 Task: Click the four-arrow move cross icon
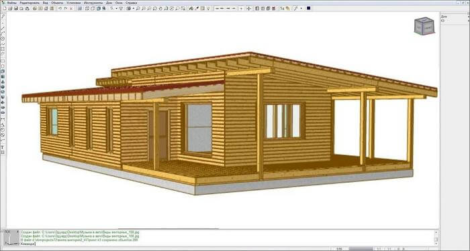pos(249,8)
